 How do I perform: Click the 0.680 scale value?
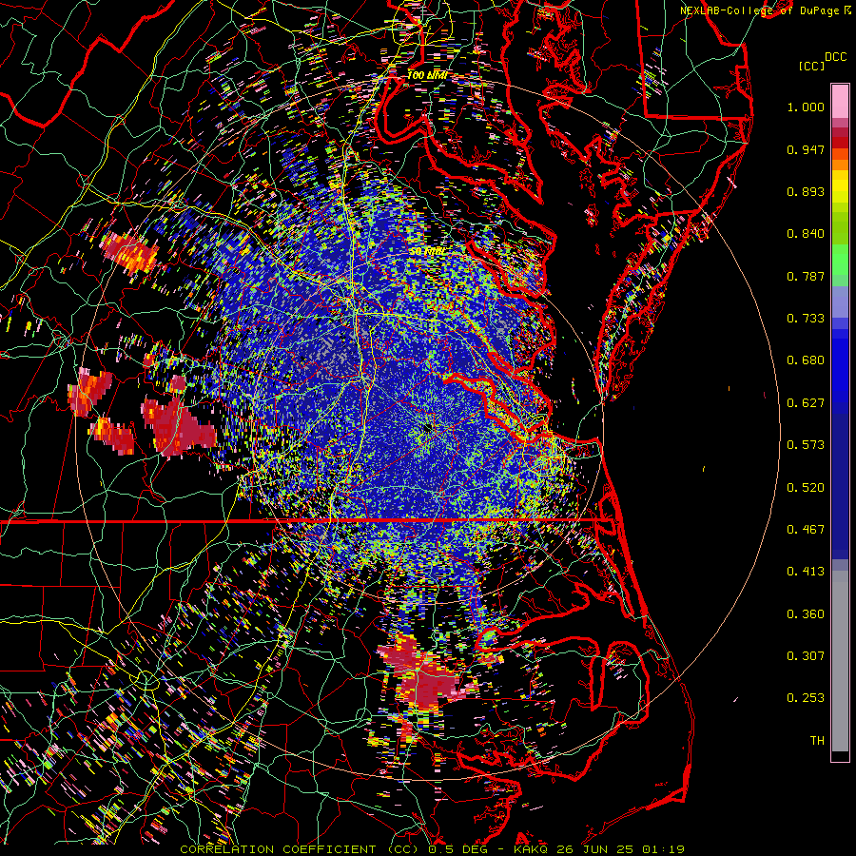pos(806,360)
